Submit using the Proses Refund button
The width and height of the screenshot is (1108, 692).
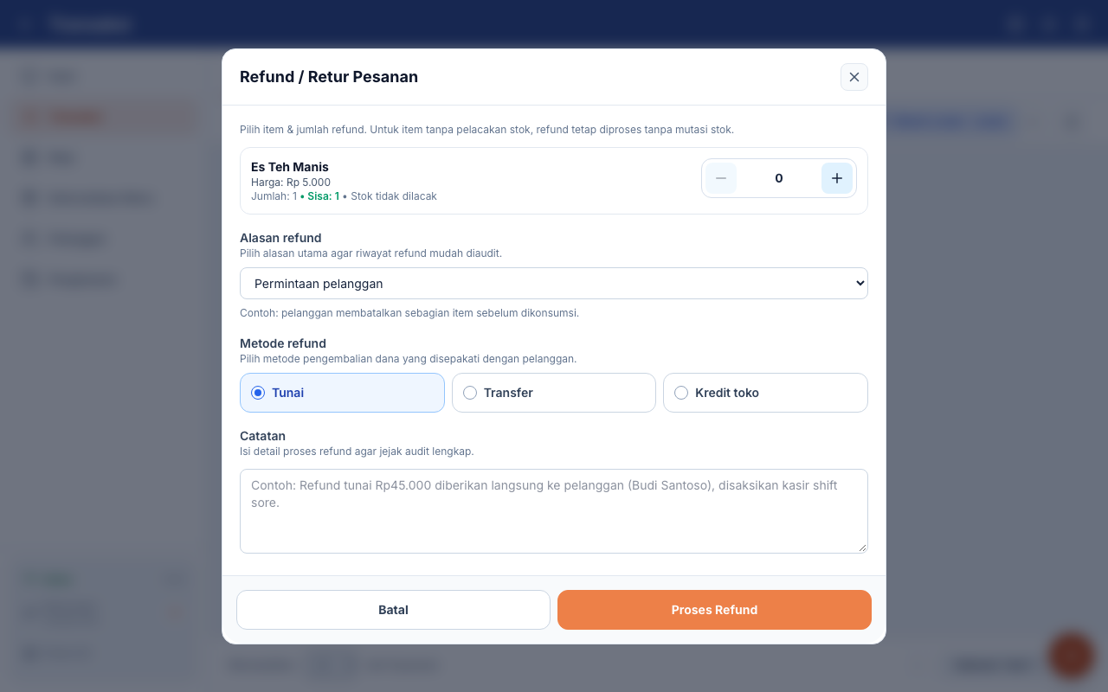click(x=714, y=610)
